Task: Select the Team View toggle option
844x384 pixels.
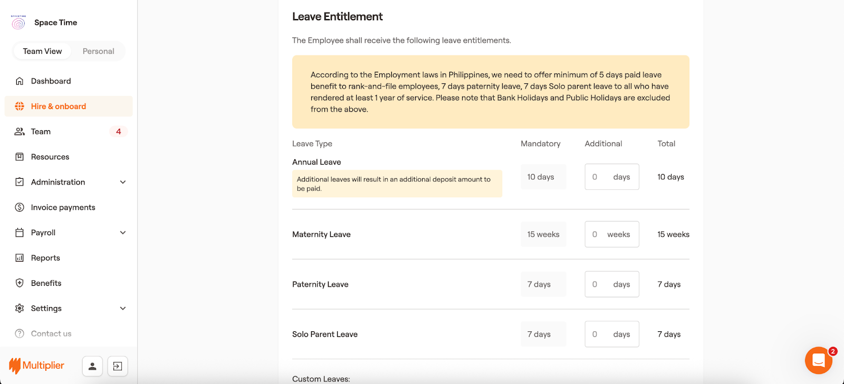Action: tap(42, 51)
